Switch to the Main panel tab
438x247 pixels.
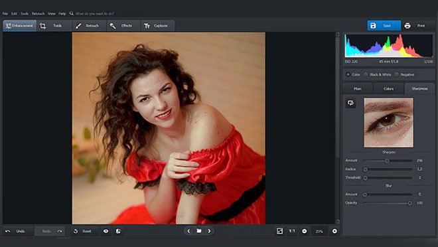click(x=358, y=88)
